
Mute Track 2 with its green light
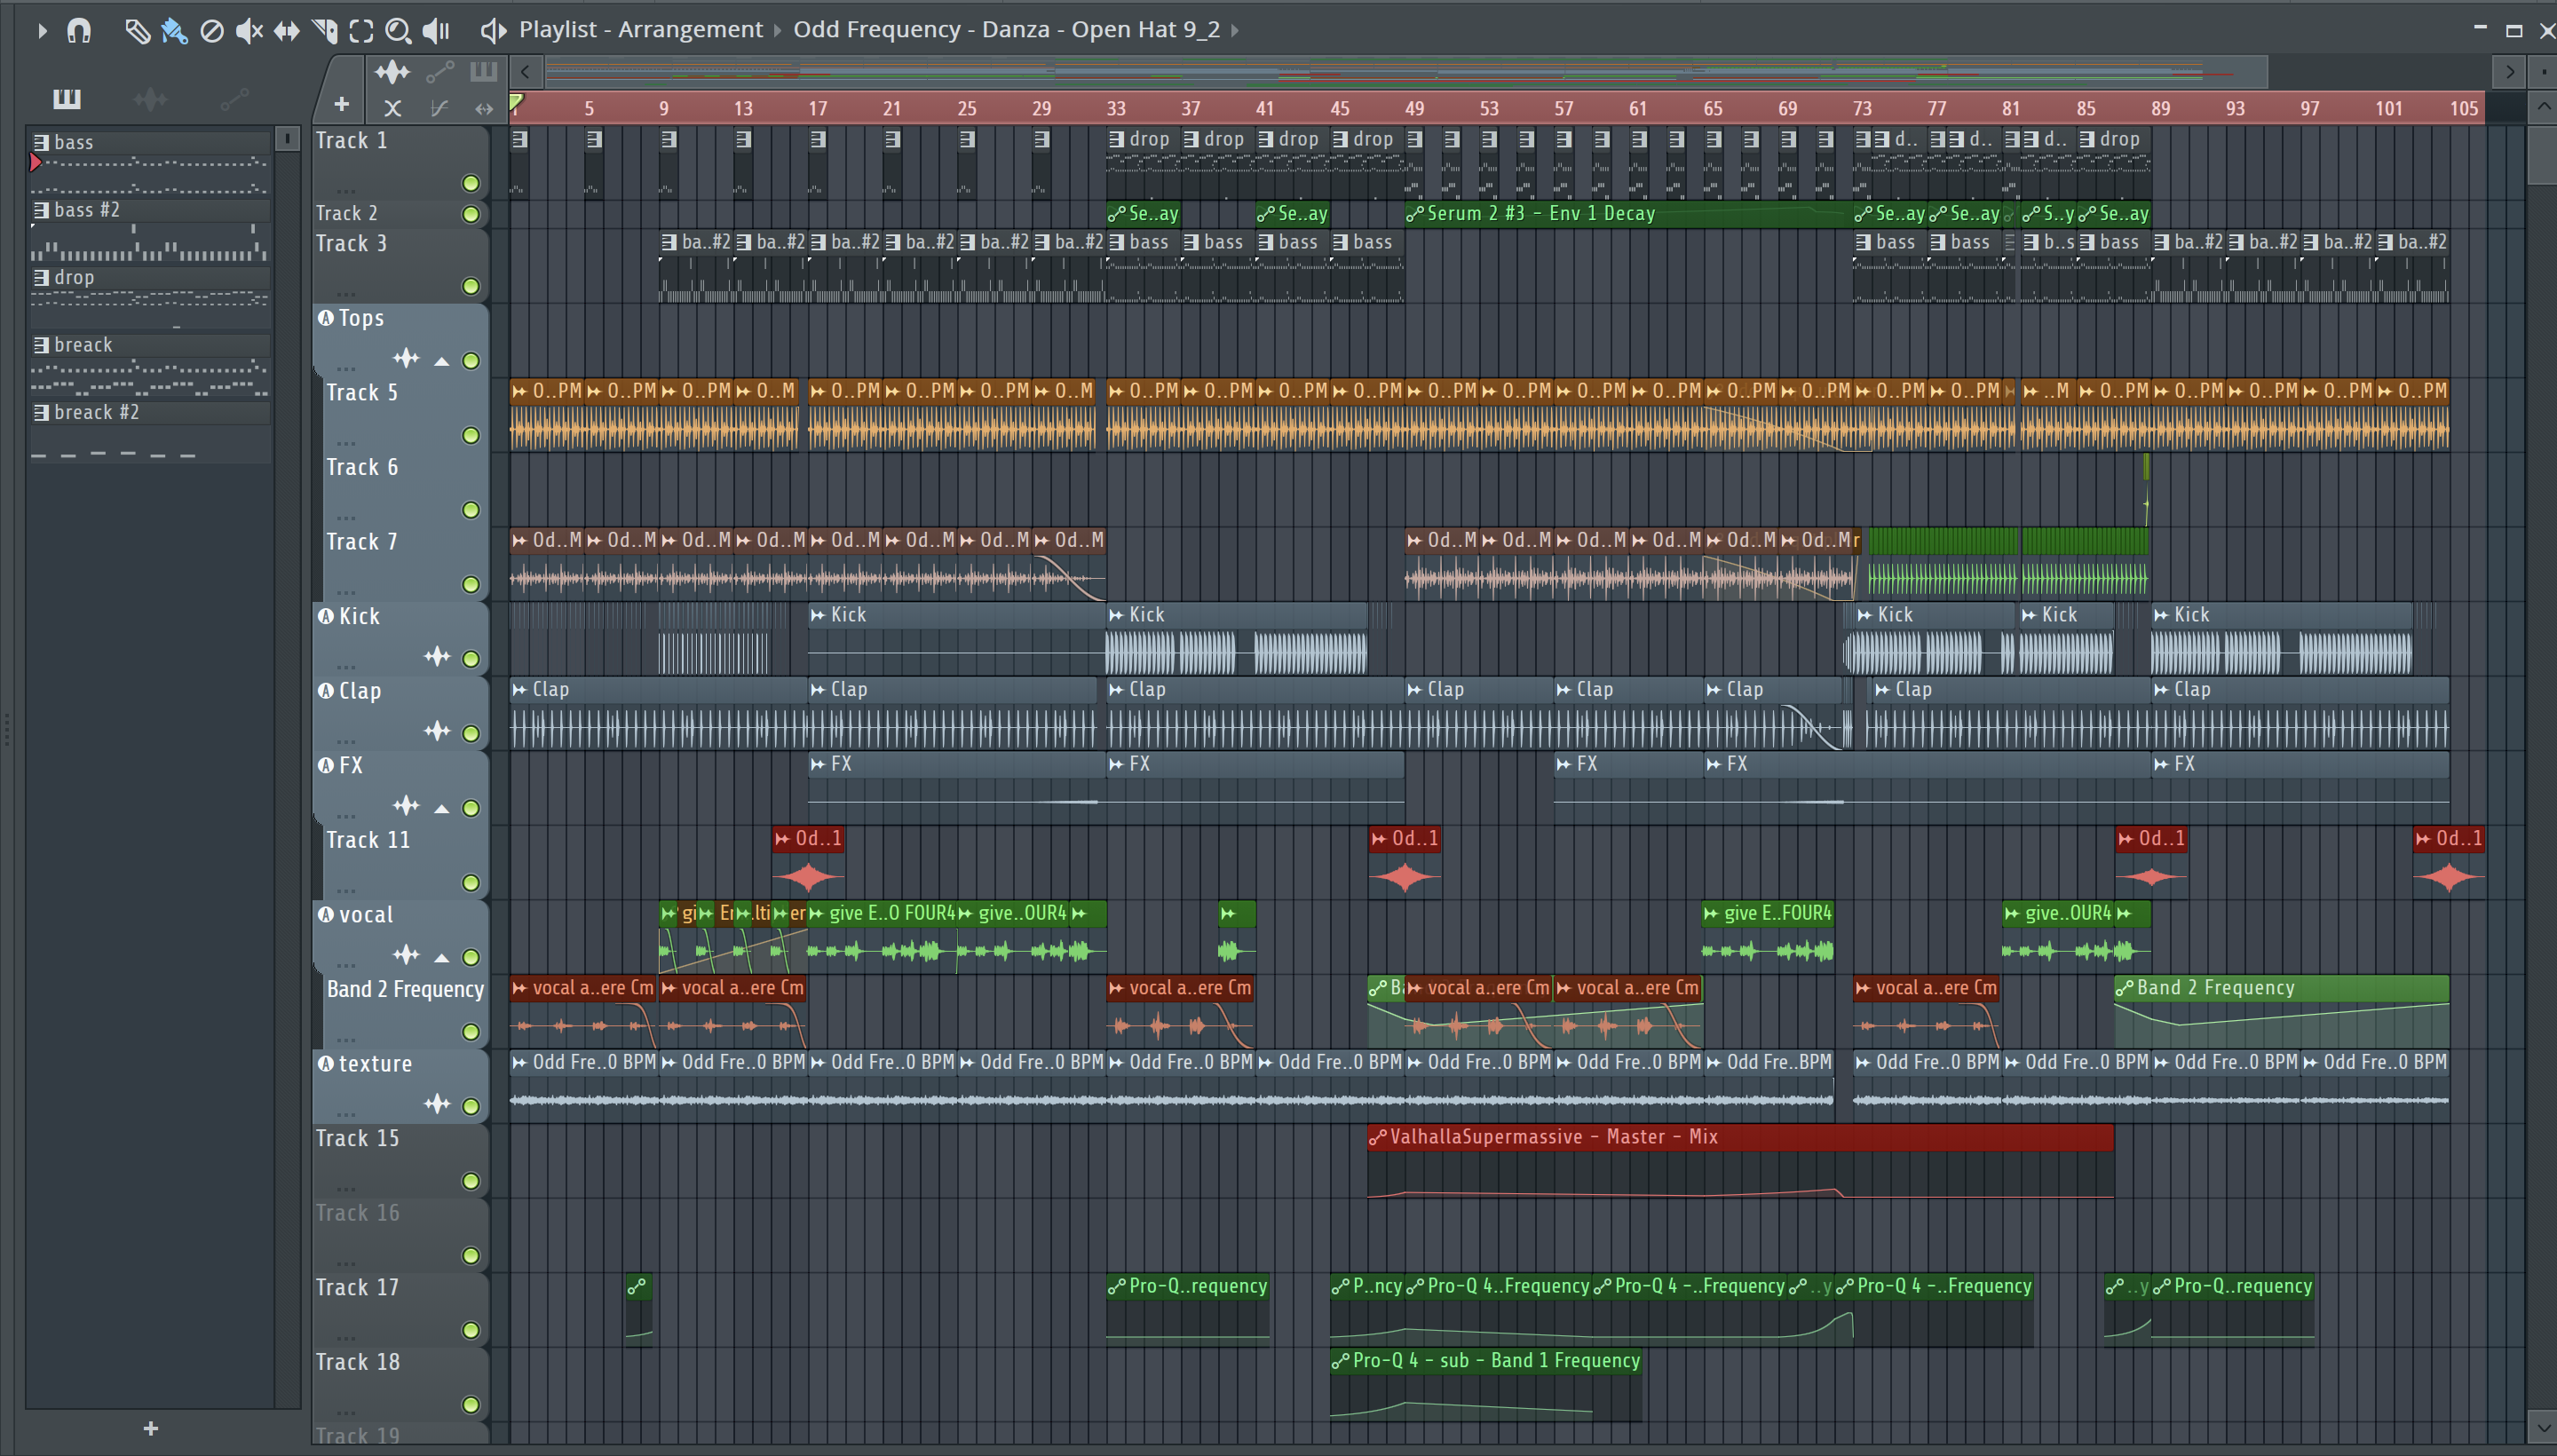[471, 214]
